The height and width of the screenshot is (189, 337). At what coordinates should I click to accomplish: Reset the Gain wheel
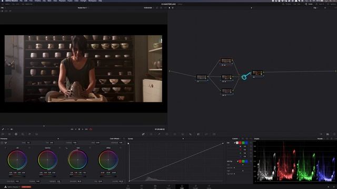(90, 148)
